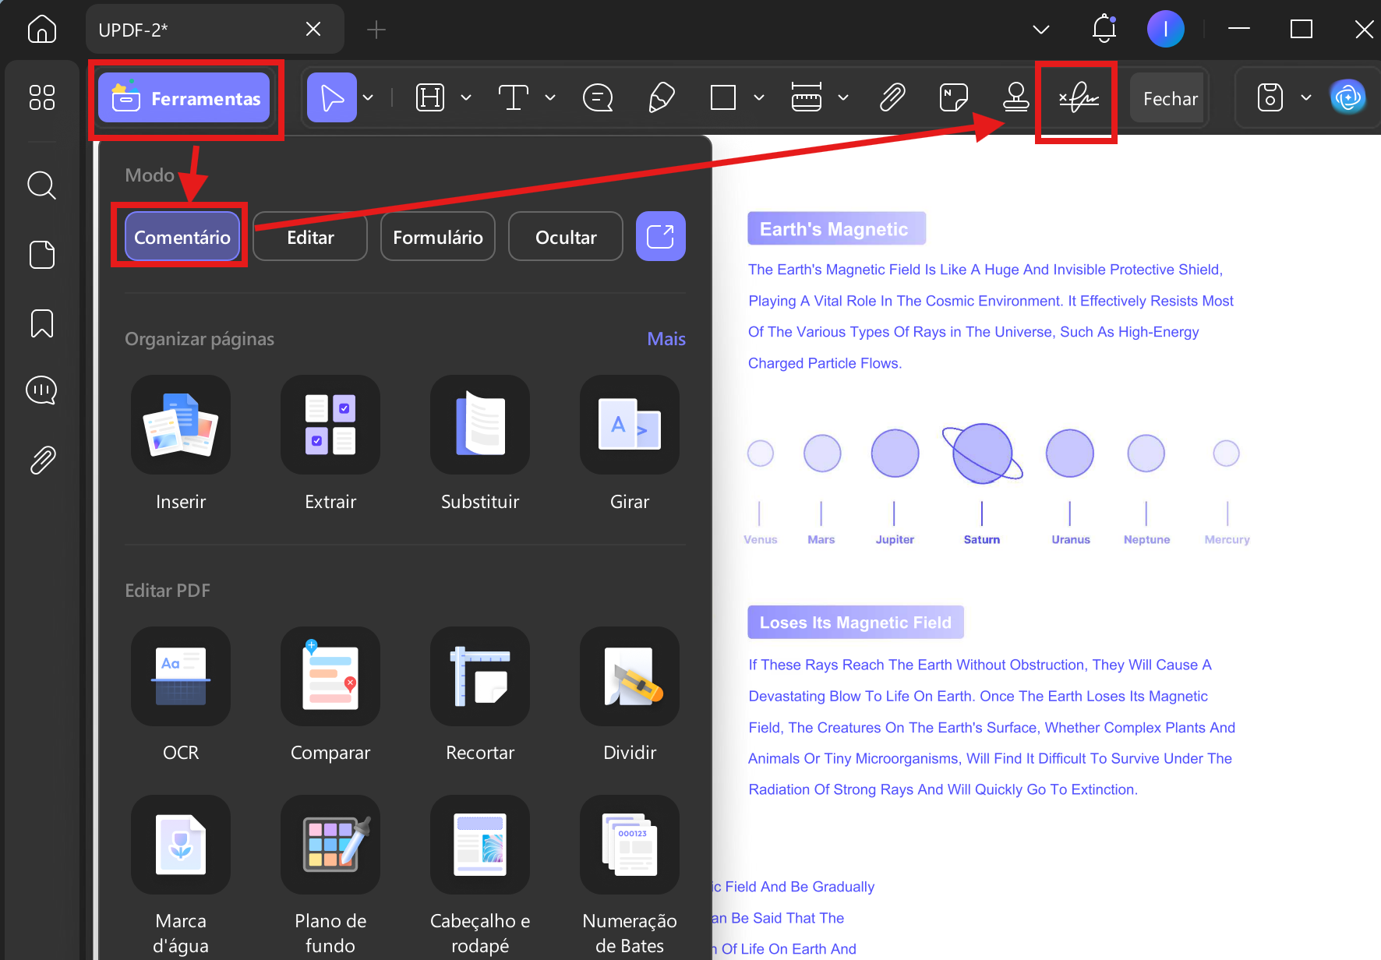Click the Uranus label in the document
1381x960 pixels.
(x=1071, y=539)
